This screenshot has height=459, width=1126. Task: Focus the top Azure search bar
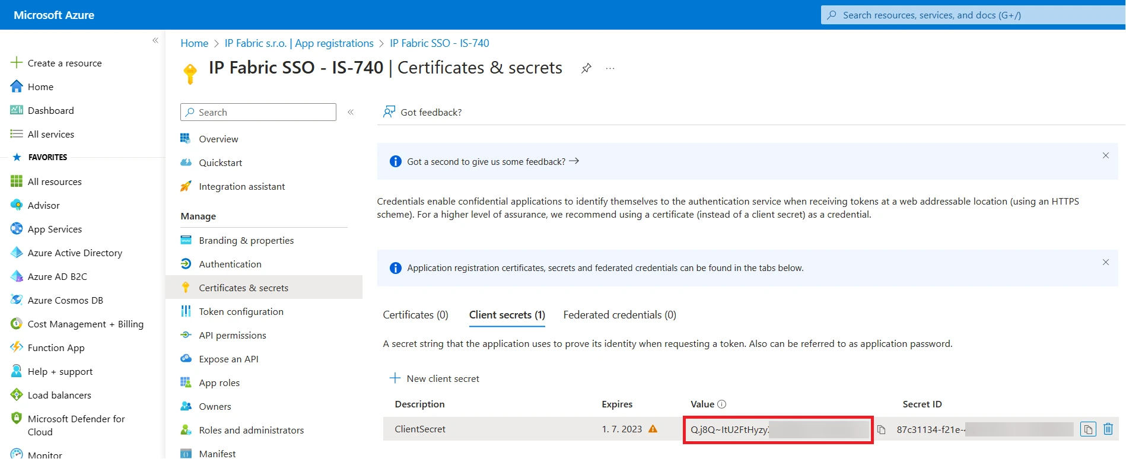[973, 15]
